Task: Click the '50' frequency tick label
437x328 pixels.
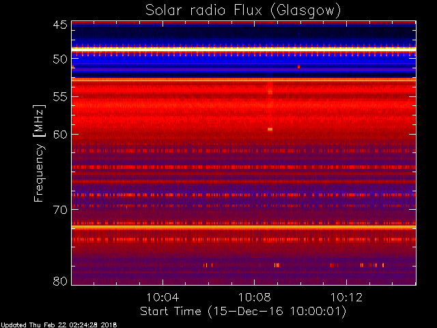Action: pyautogui.click(x=60, y=59)
